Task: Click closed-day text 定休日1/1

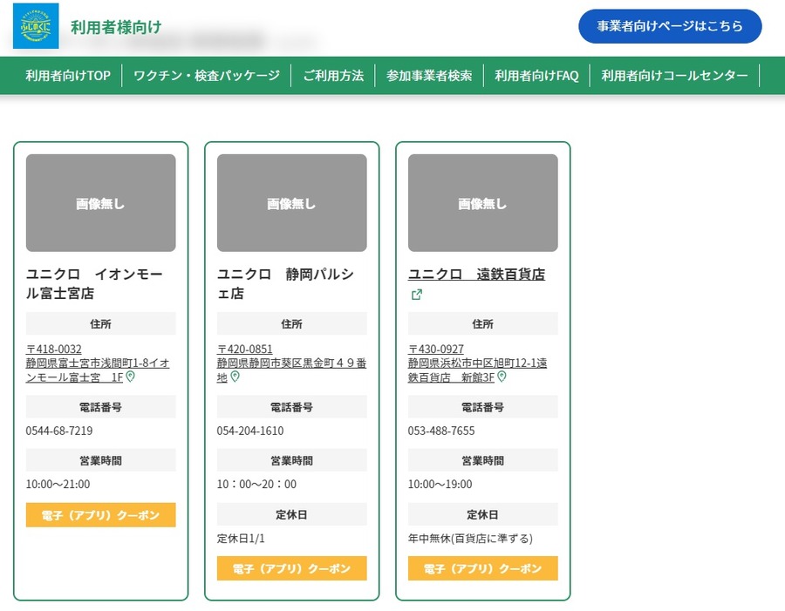Action: [241, 539]
